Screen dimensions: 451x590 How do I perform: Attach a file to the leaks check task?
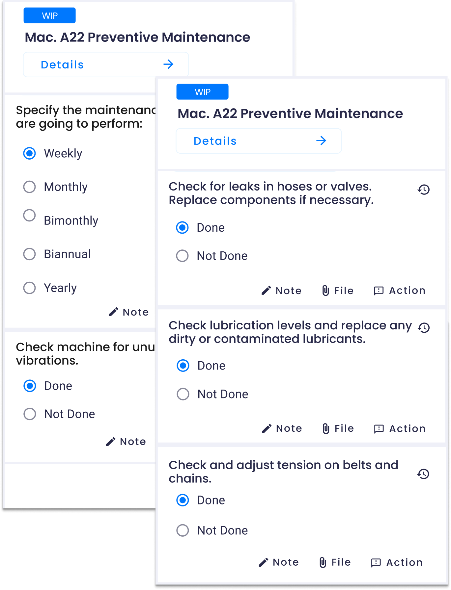[x=337, y=290]
